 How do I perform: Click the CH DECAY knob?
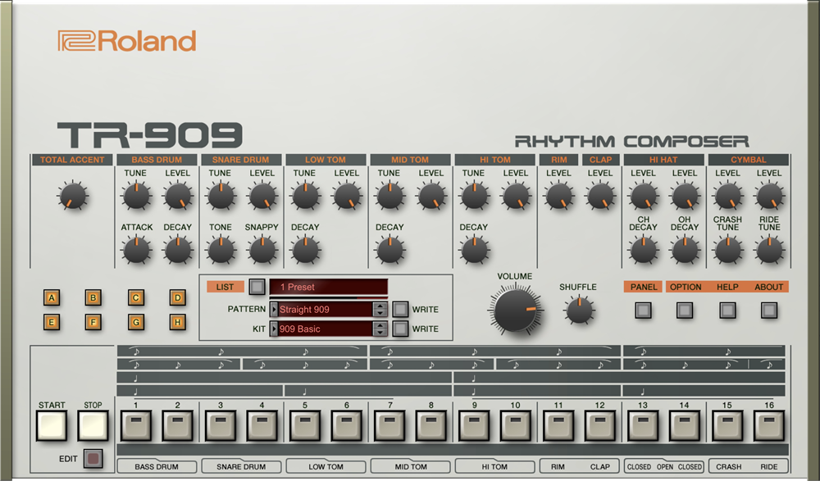[643, 250]
